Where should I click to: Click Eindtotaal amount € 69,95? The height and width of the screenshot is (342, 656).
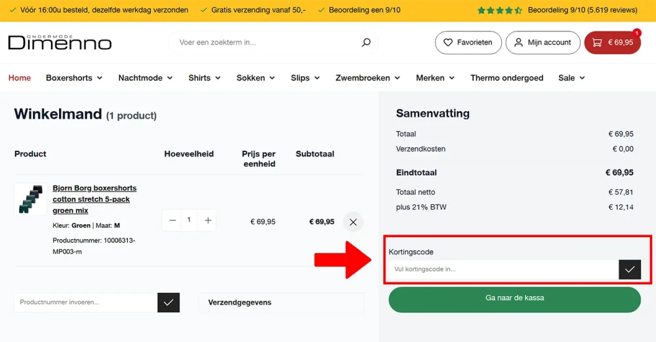[619, 173]
